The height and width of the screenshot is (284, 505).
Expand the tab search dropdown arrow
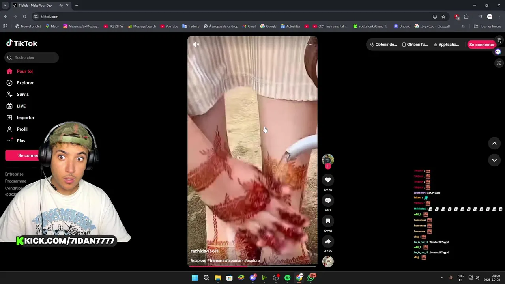click(x=5, y=6)
